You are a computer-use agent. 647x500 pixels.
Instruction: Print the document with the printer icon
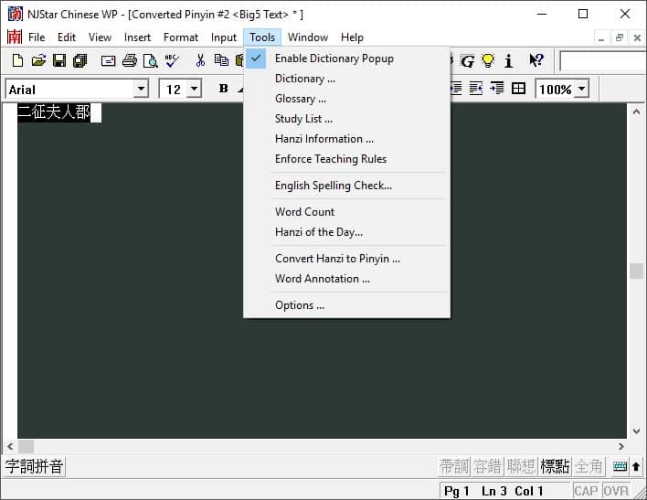tap(130, 60)
